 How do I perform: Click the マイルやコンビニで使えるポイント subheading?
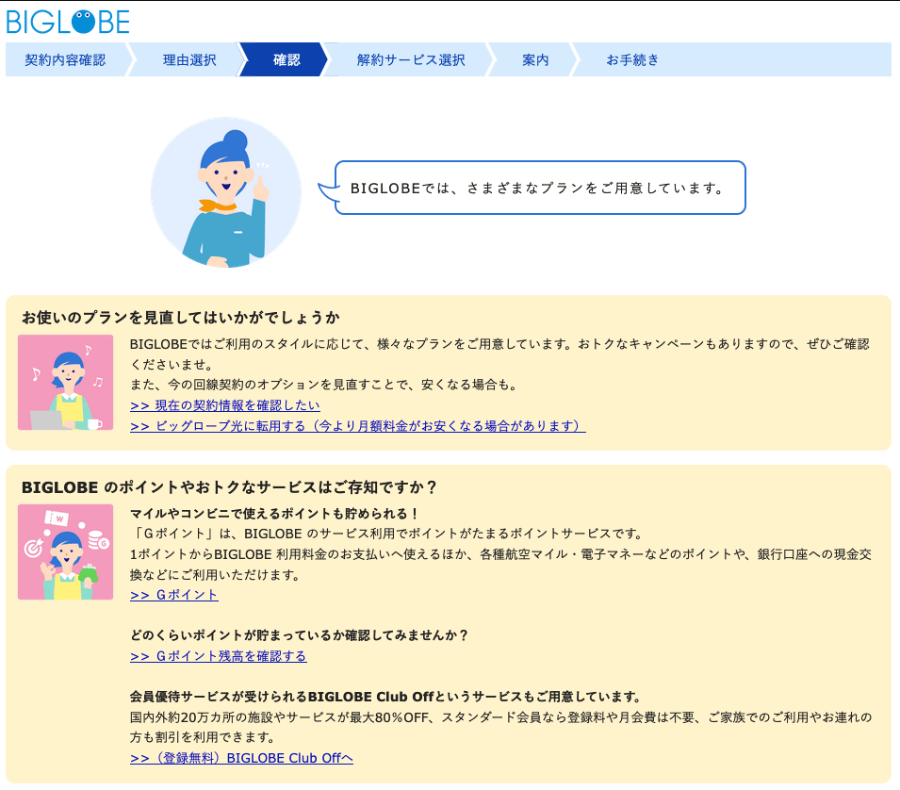pyautogui.click(x=274, y=514)
